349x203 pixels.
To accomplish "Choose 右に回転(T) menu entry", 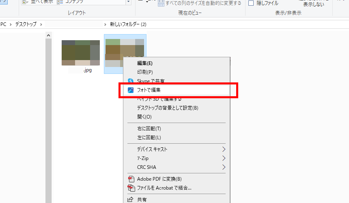I will pyautogui.click(x=149, y=129).
